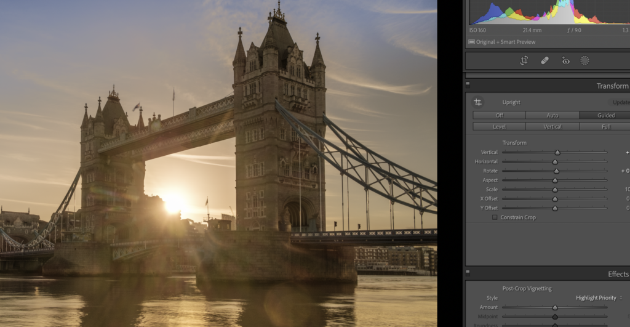Click the vignetting Amount slider handle
Screen dimensions: 630x327
(554, 307)
